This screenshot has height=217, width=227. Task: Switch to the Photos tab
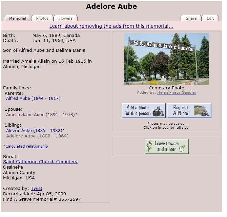tap(42, 18)
